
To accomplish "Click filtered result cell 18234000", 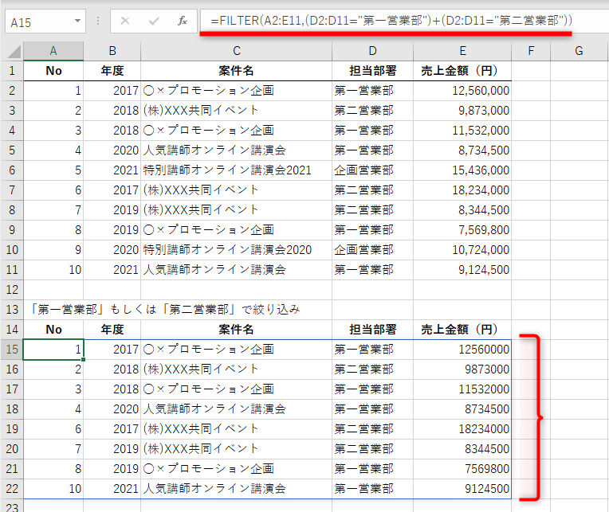I will click(462, 429).
